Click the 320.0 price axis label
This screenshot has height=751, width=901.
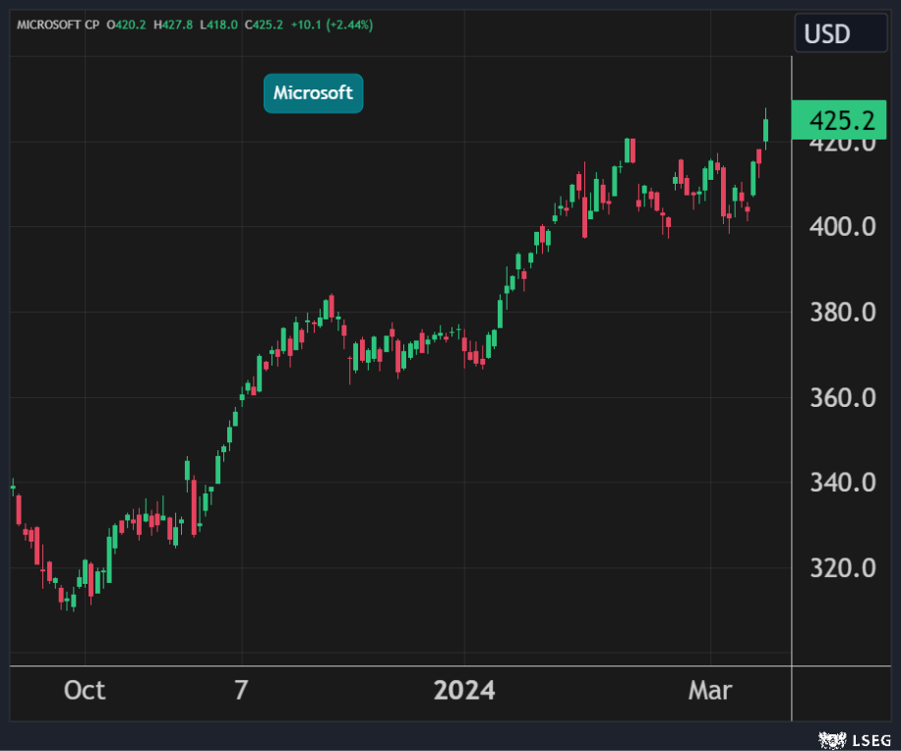click(x=841, y=568)
